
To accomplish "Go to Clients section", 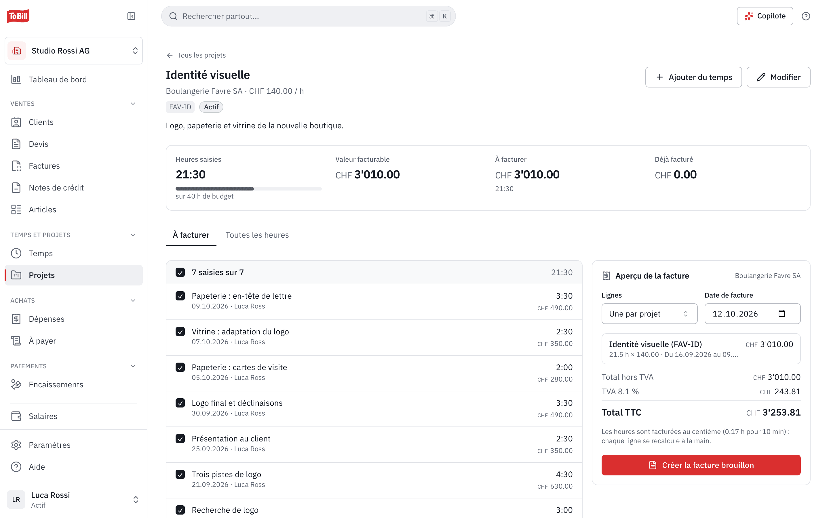I will (74, 122).
